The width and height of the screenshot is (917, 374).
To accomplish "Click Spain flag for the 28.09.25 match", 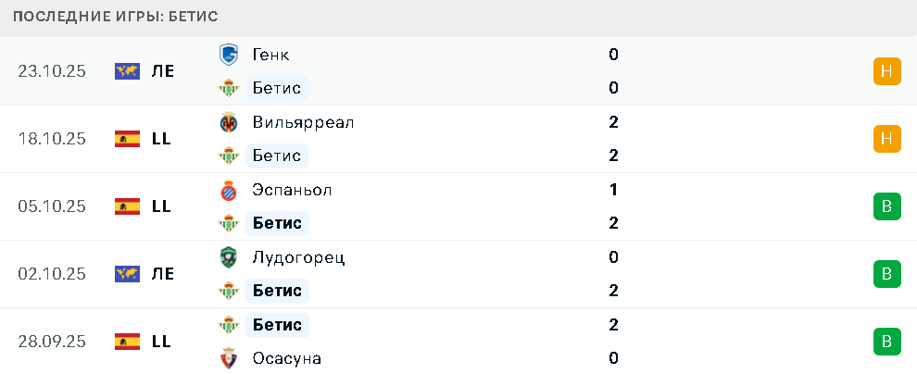I will (x=127, y=342).
